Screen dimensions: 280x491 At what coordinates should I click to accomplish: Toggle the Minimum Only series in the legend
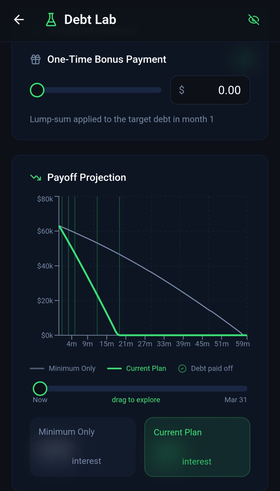point(72,368)
